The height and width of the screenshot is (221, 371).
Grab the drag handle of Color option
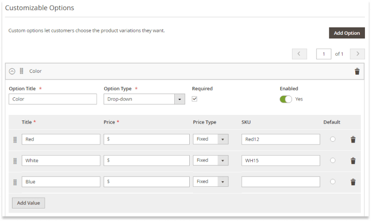[21, 71]
